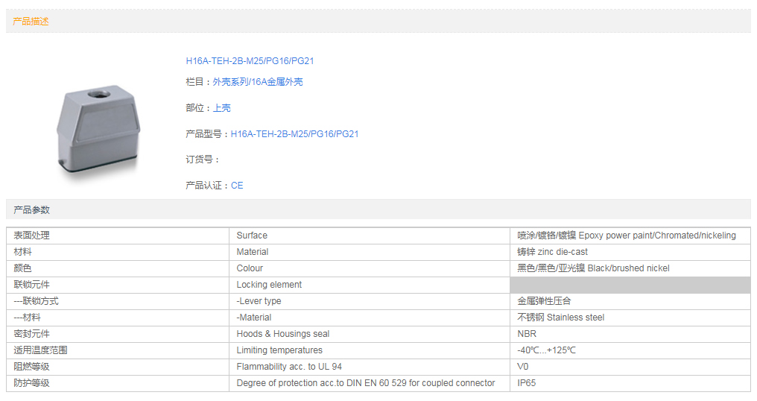The image size is (757, 401).
Task: Click the Flammability acc. to UL 94 cell
Action: [x=289, y=367]
